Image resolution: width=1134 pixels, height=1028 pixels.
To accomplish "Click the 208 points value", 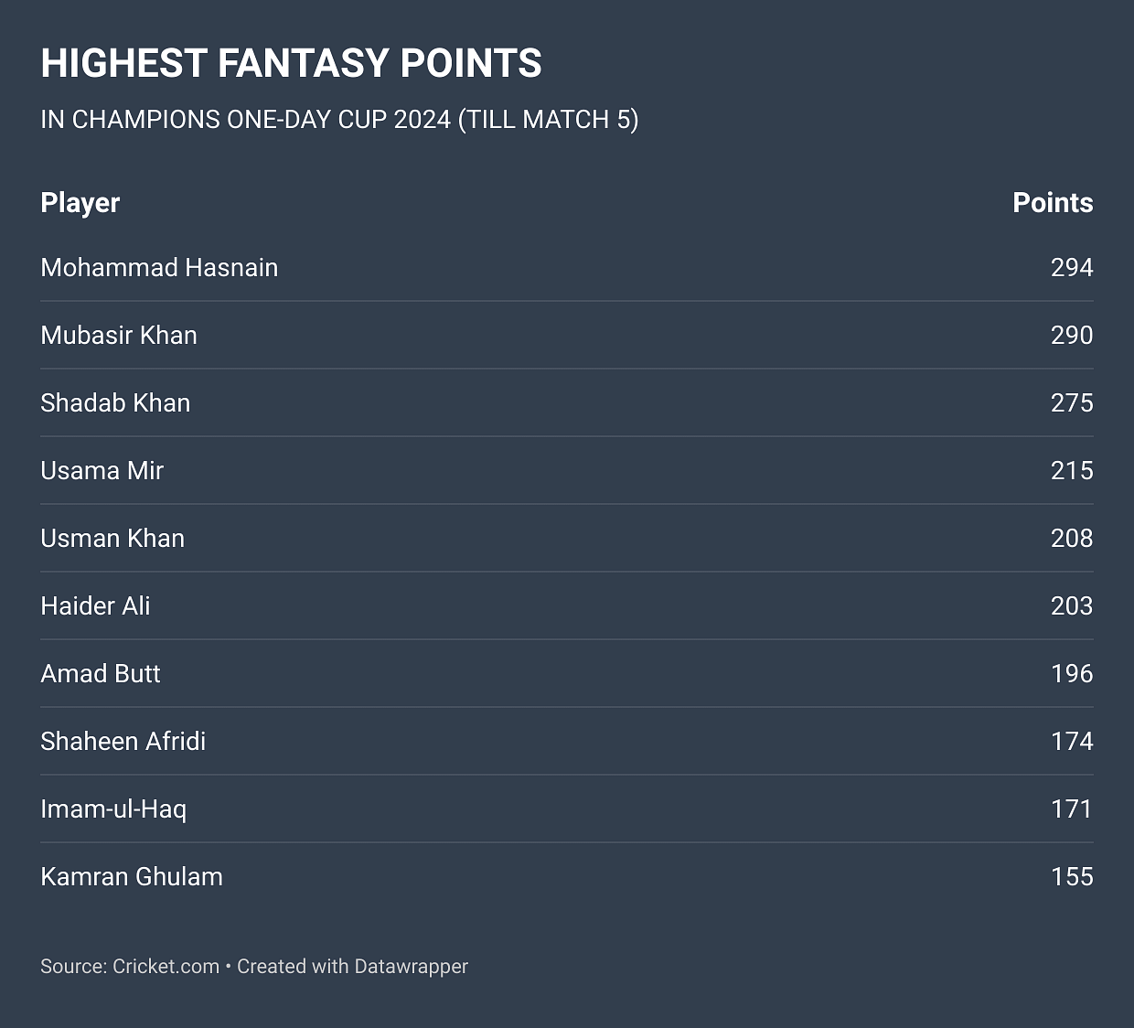I will click(1071, 539).
